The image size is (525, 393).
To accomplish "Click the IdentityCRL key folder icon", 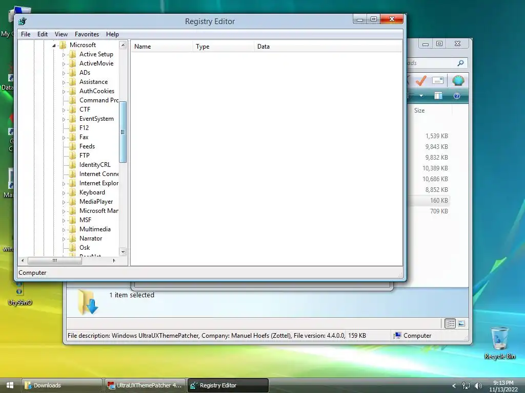I will (x=73, y=165).
